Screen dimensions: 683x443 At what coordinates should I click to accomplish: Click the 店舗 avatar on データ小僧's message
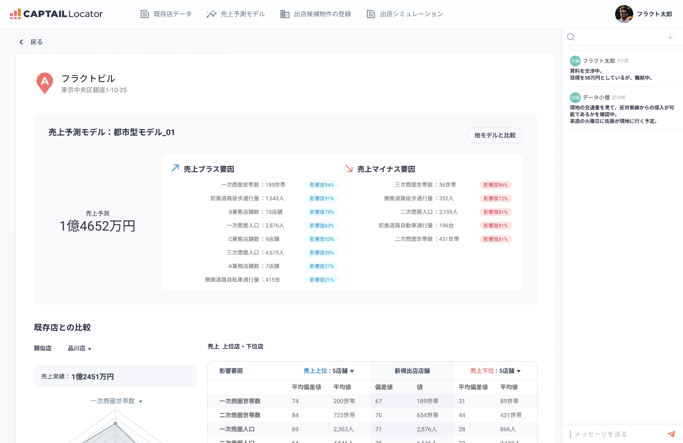575,97
